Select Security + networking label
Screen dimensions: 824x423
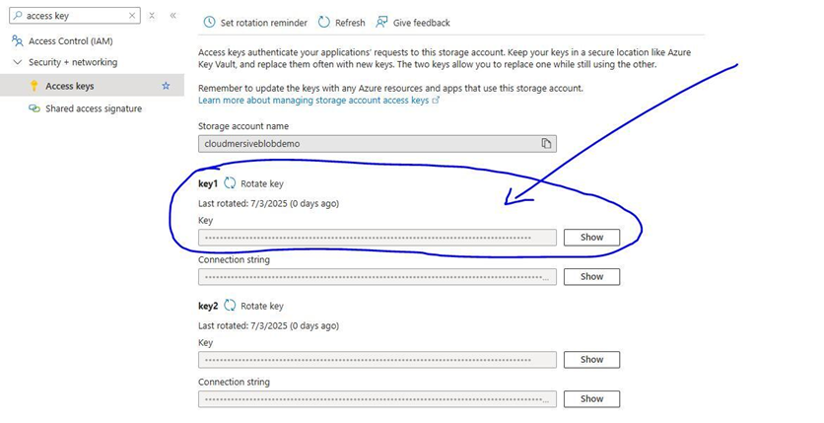pyautogui.click(x=73, y=62)
